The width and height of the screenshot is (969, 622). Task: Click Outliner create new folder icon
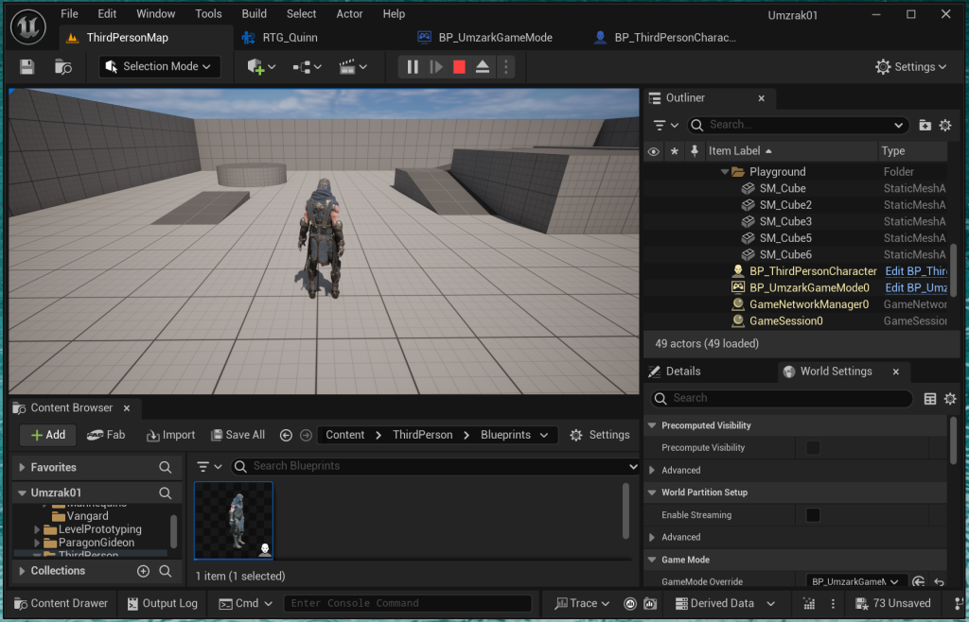coord(925,126)
